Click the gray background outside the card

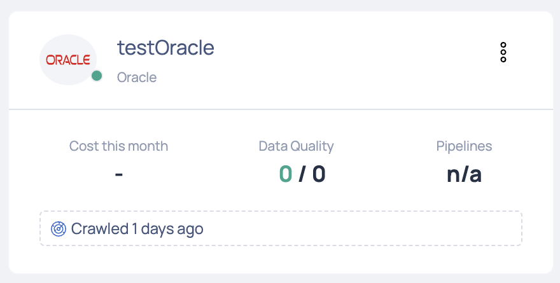(280, 5)
